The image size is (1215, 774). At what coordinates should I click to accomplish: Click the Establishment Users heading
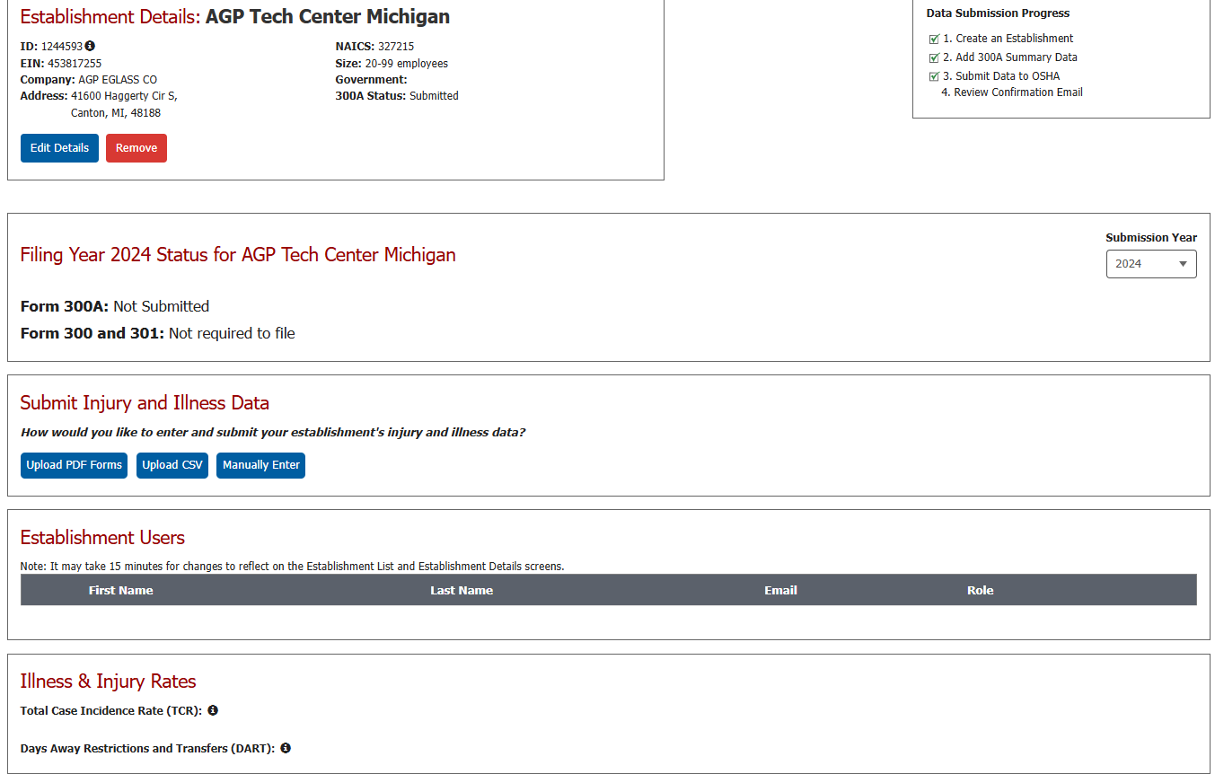click(x=102, y=538)
